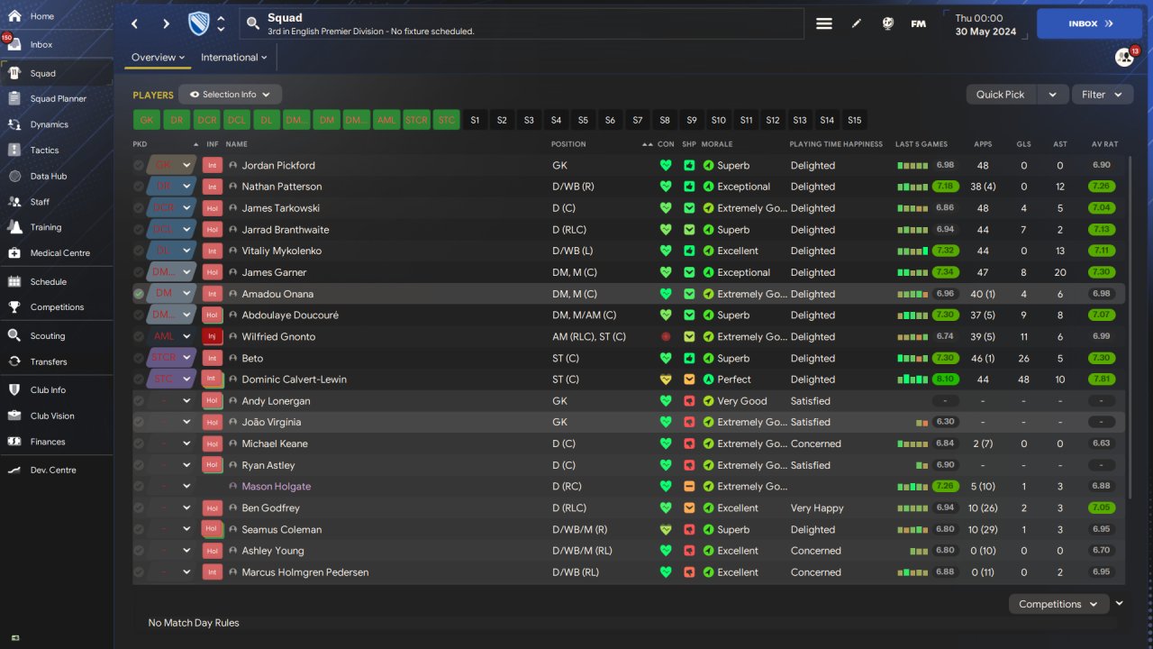Deselect the green check for Amadou Onana

click(138, 294)
